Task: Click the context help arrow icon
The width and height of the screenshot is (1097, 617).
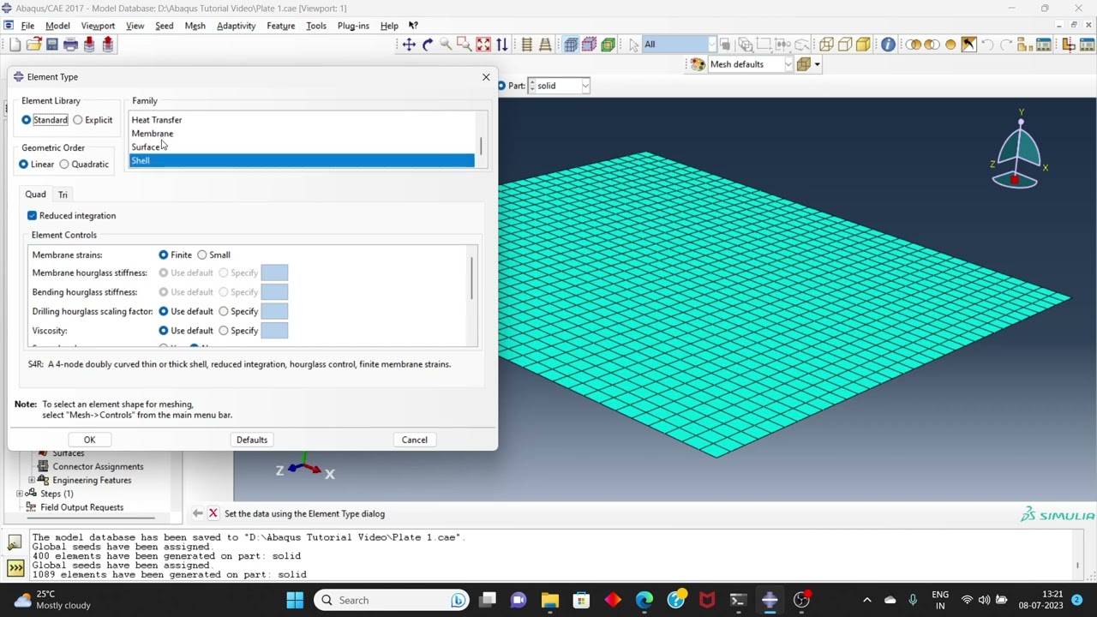Action: pos(413,26)
